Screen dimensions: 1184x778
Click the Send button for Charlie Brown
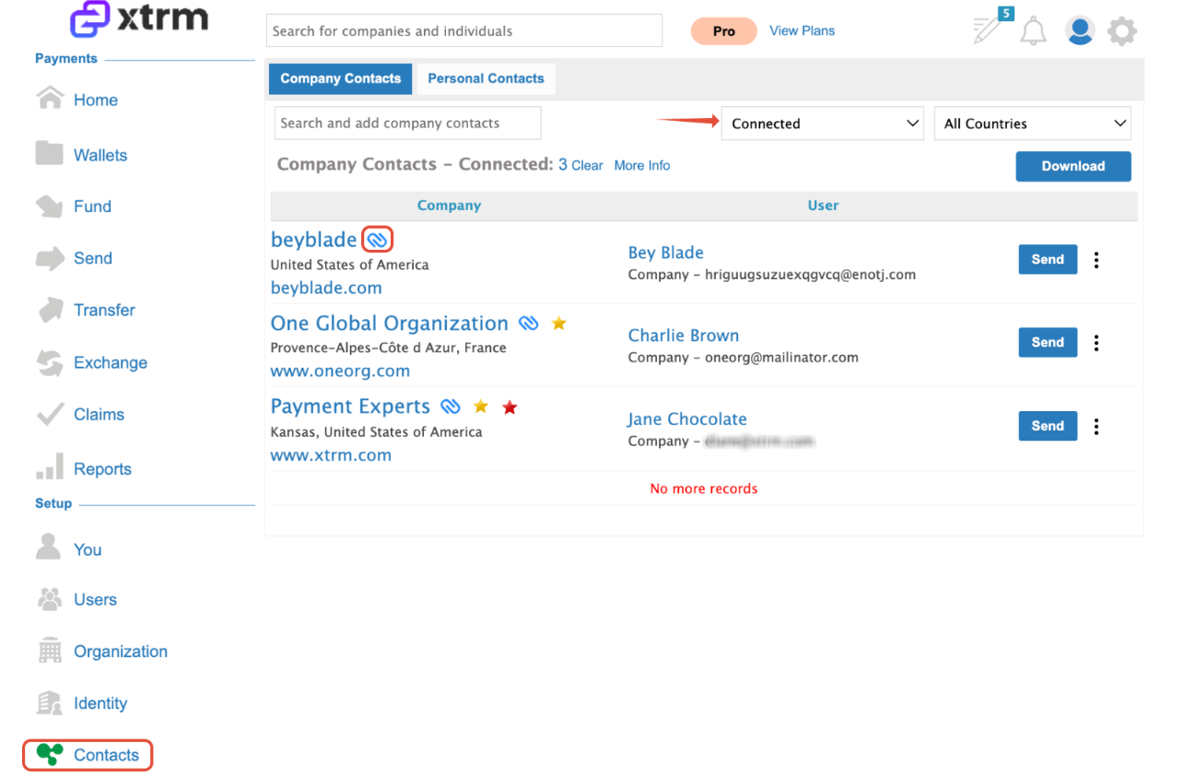click(1048, 342)
